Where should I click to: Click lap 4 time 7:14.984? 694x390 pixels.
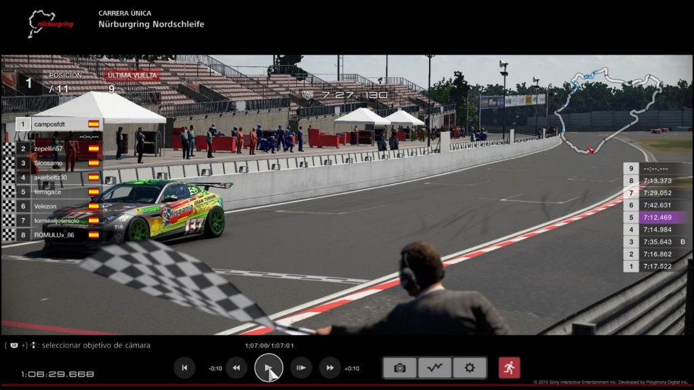pyautogui.click(x=657, y=230)
